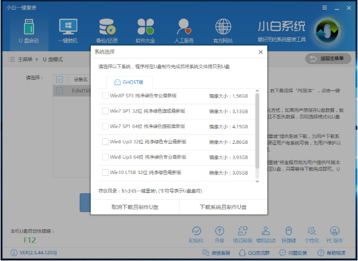Open the 个性化 icon

coord(312,231)
